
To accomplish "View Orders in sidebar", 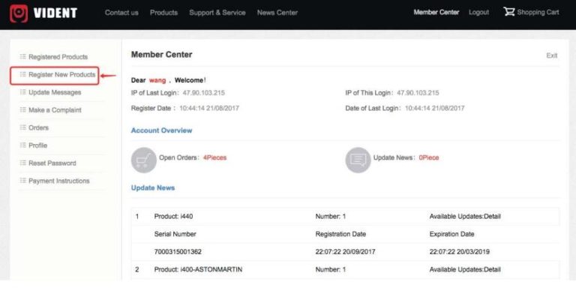I will 38,127.
